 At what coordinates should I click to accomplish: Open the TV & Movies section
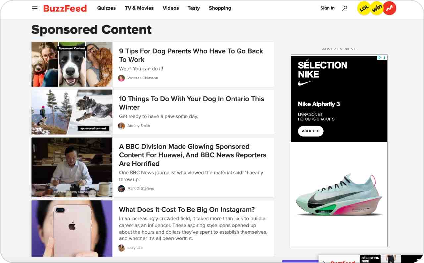(139, 8)
